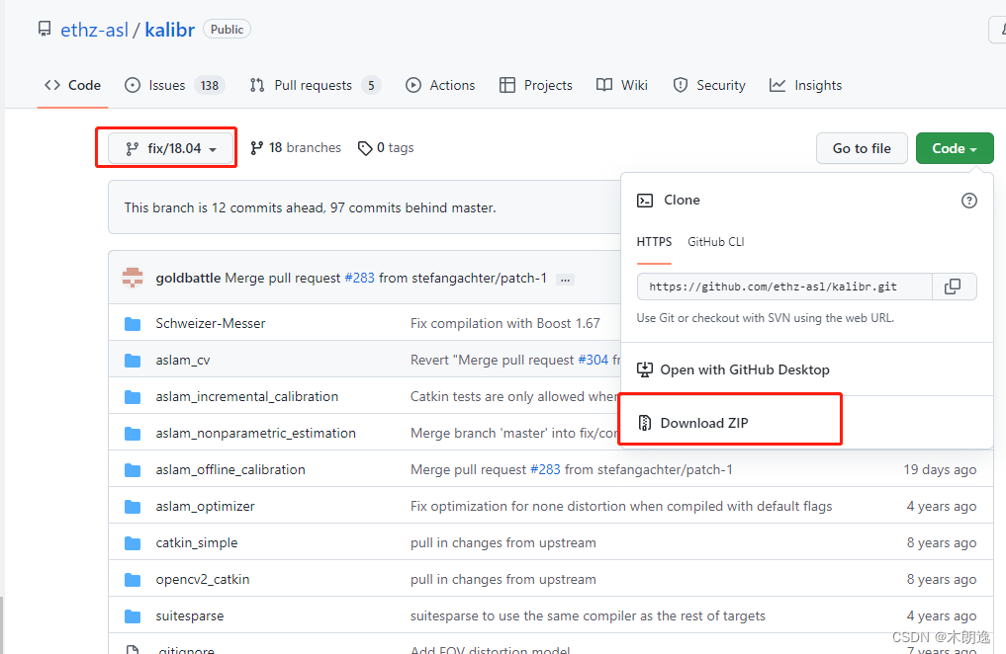Image resolution: width=1006 pixels, height=654 pixels.
Task: Click the folder icon for aslam_offline_calibration
Action: (x=133, y=469)
